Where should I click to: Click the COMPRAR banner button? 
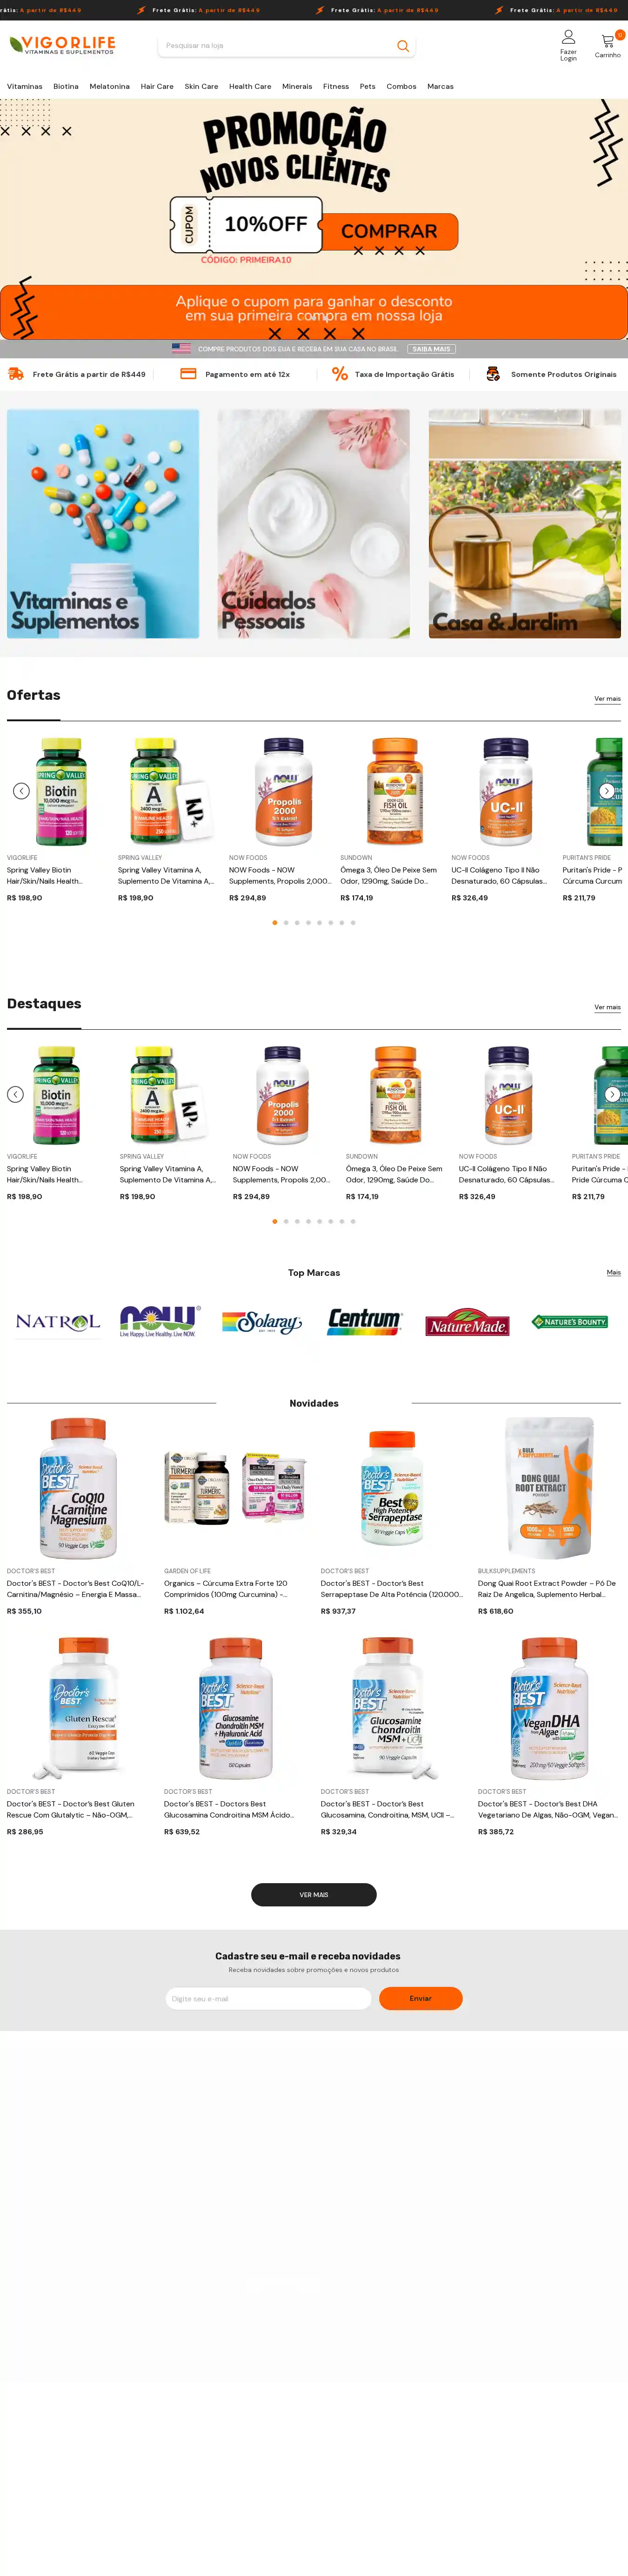pos(389,231)
